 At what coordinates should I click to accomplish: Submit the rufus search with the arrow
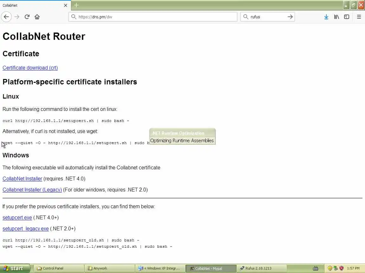click(x=290, y=17)
